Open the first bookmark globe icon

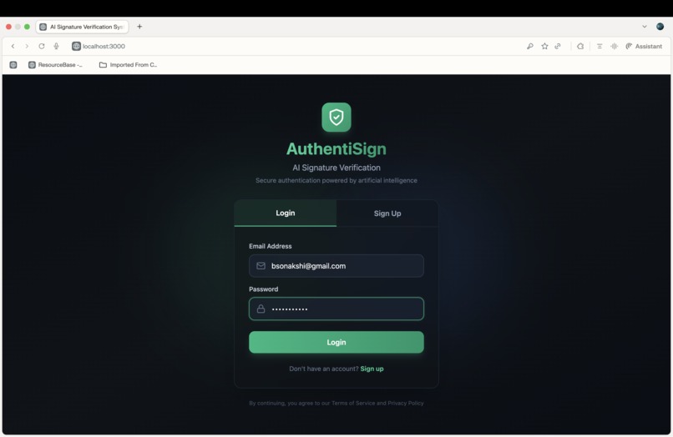pyautogui.click(x=13, y=65)
